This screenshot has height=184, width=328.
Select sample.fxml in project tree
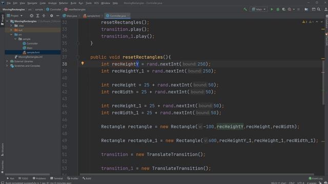pyautogui.click(x=33, y=52)
